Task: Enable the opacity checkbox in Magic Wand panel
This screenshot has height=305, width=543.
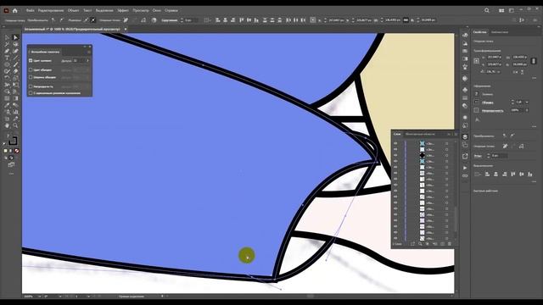Action: click(31, 86)
